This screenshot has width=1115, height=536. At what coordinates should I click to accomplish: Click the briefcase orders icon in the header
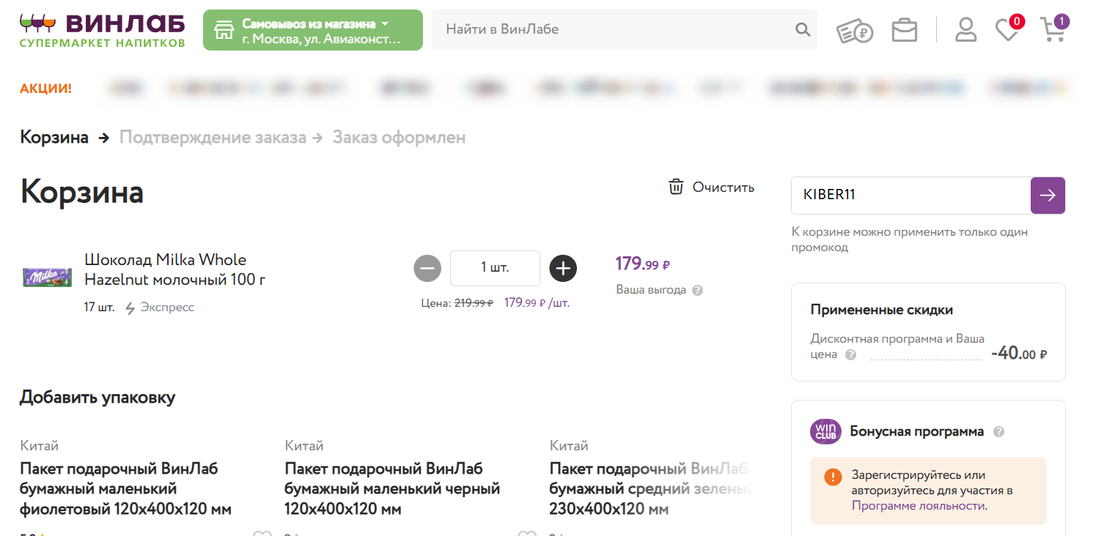tap(904, 29)
